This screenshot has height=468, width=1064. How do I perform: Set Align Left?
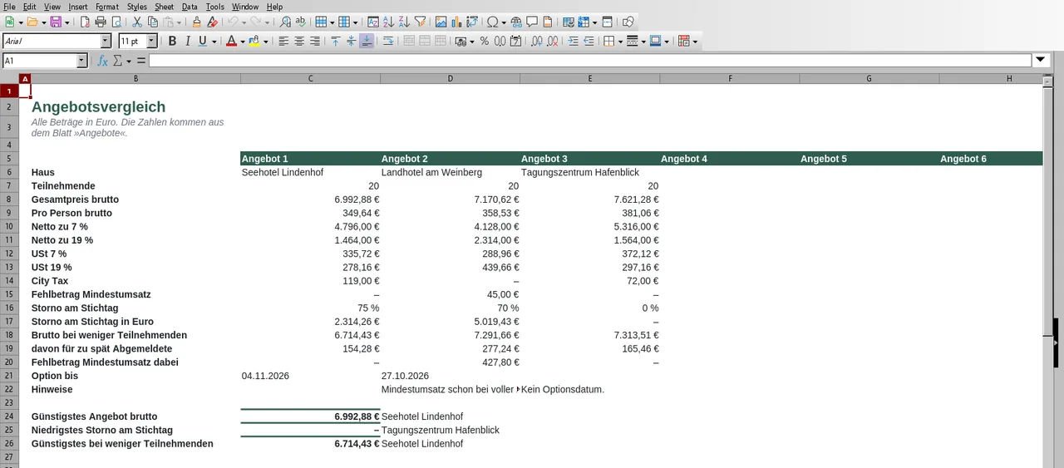pyautogui.click(x=283, y=41)
